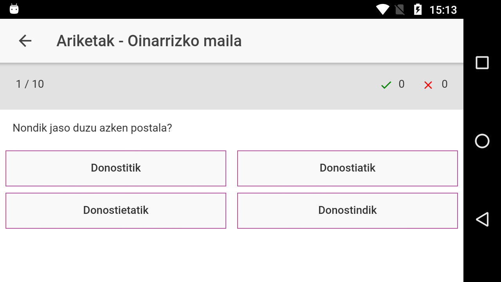The width and height of the screenshot is (501, 282).
Task: Open recent apps with the square button
Action: (x=482, y=63)
